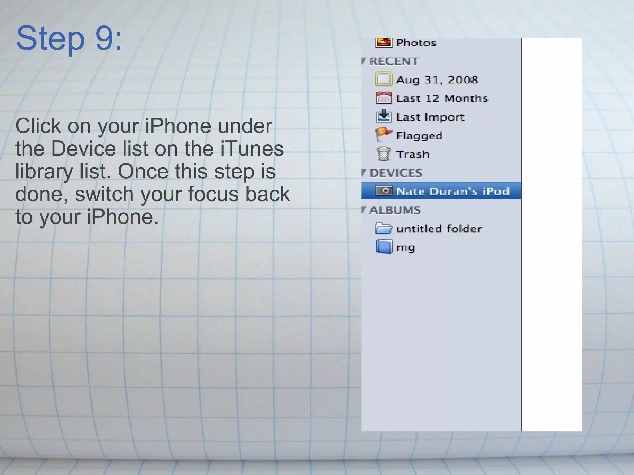Click the Photos library icon
This screenshot has height=475, width=634.
(384, 43)
